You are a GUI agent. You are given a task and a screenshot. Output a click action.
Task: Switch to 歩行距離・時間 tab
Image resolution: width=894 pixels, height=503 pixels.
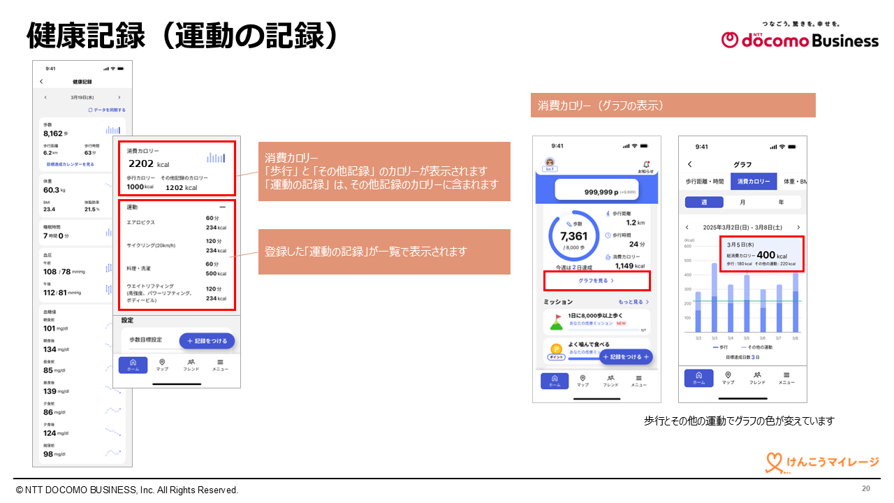point(704,182)
